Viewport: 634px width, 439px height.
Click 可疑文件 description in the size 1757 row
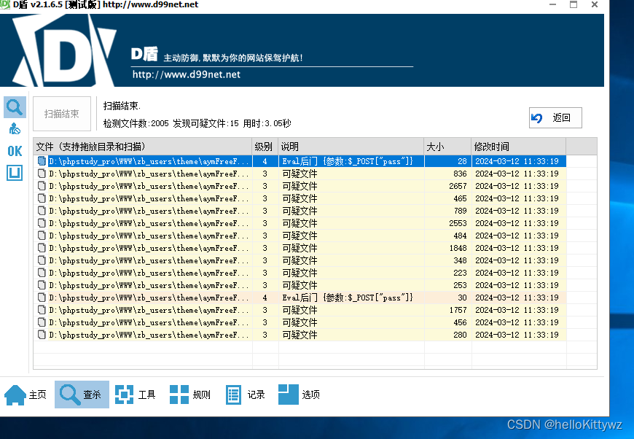coord(300,310)
